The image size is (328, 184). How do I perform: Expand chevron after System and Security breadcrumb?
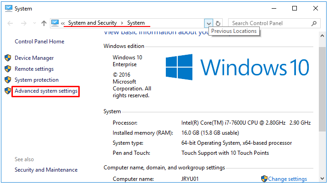coord(122,23)
